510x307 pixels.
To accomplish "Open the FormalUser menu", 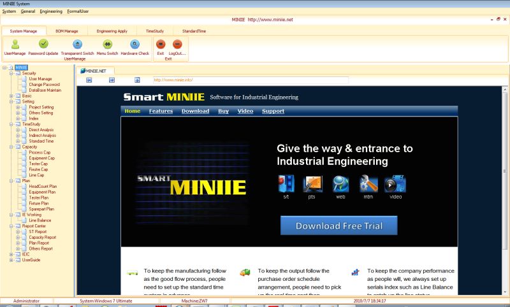I will click(78, 11).
